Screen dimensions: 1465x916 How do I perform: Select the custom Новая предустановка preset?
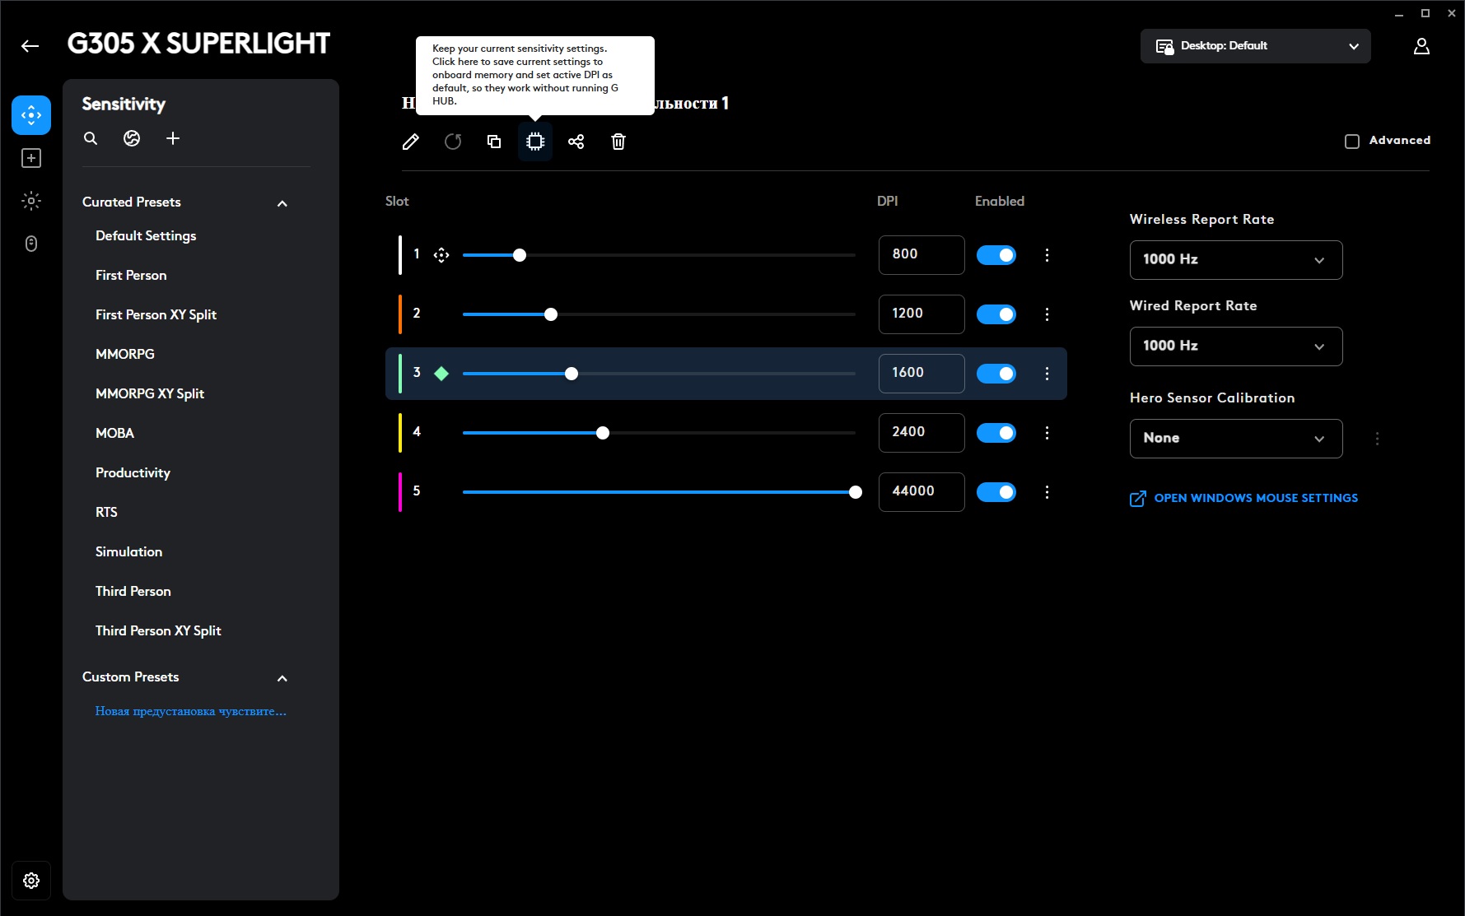191,711
